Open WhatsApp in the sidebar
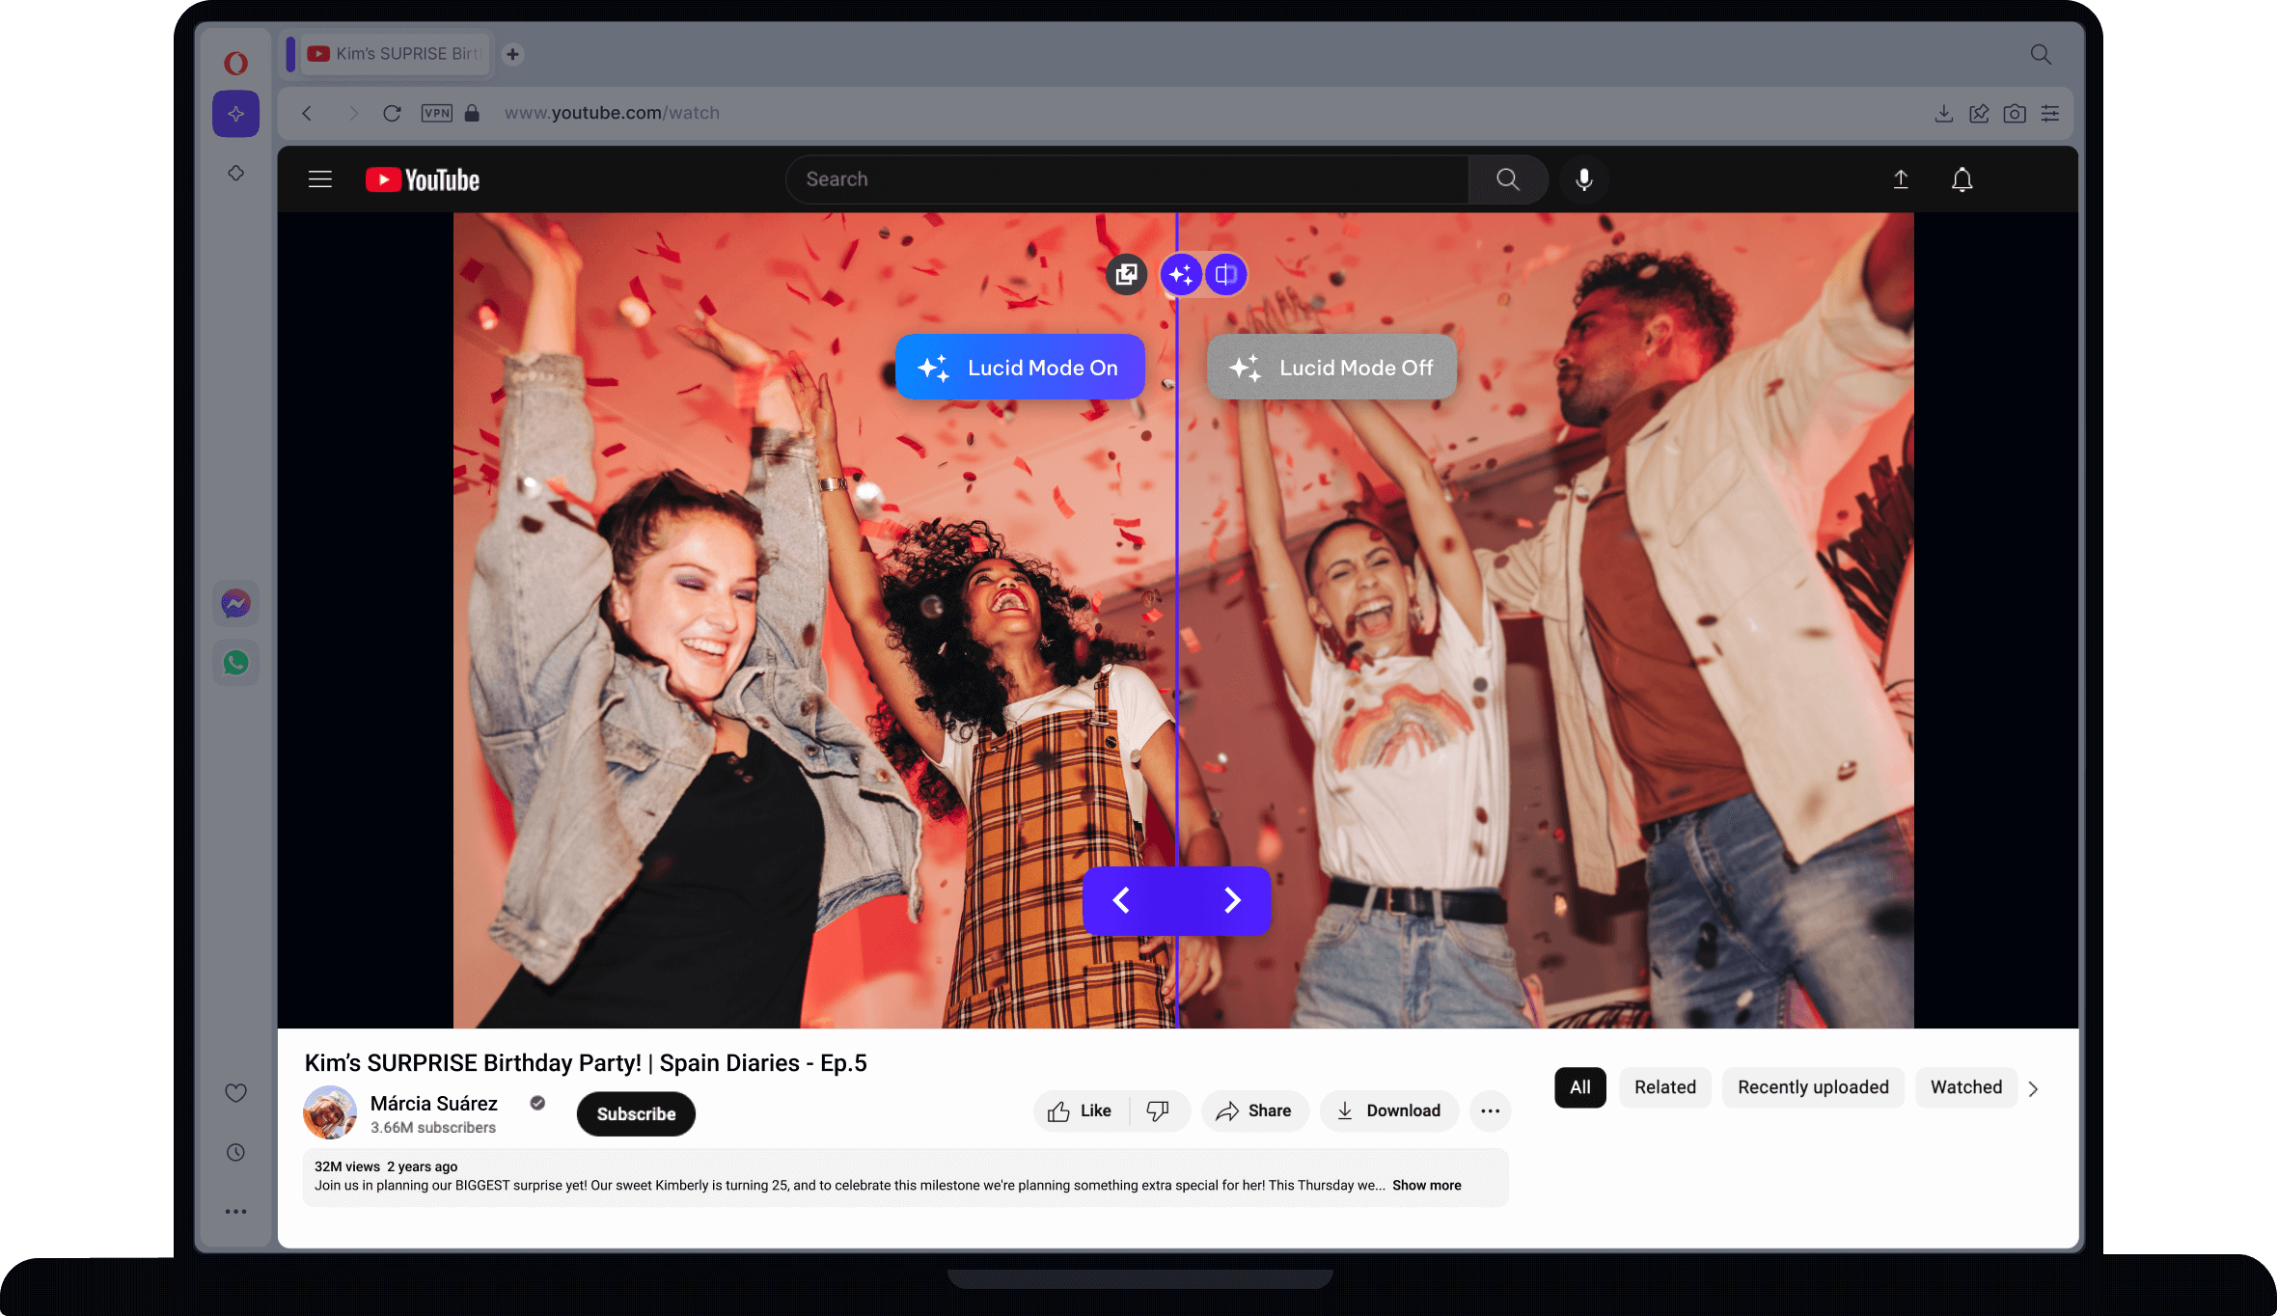 click(235, 663)
